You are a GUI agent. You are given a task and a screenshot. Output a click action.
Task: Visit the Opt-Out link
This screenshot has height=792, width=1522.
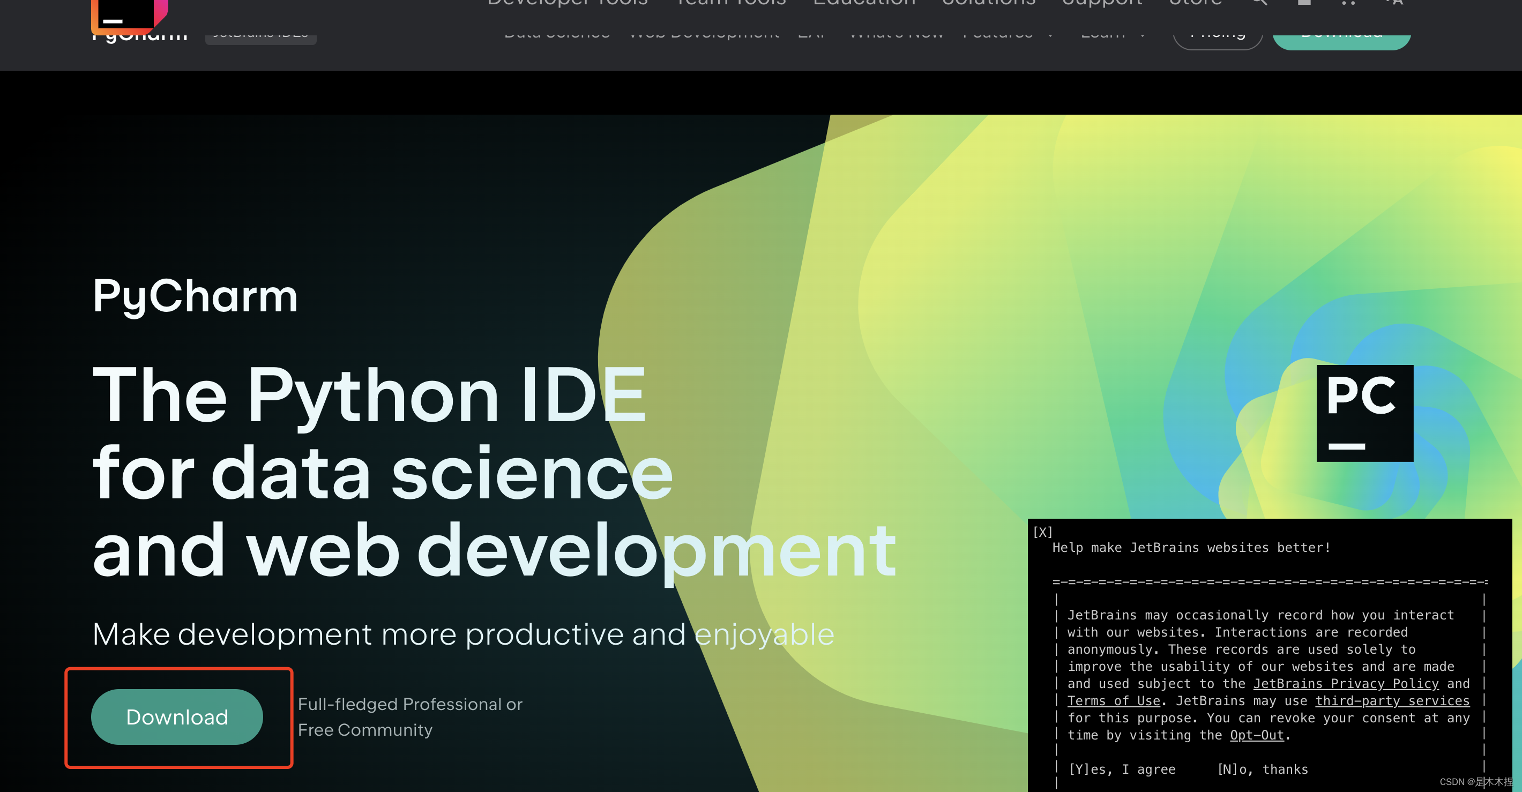[x=1257, y=735]
